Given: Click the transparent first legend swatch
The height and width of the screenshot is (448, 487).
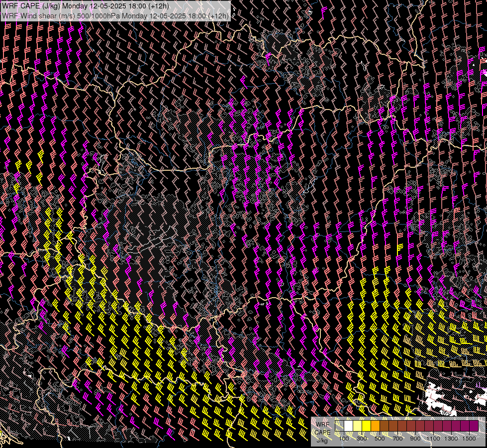Looking at the screenshot, I should coord(339,426).
